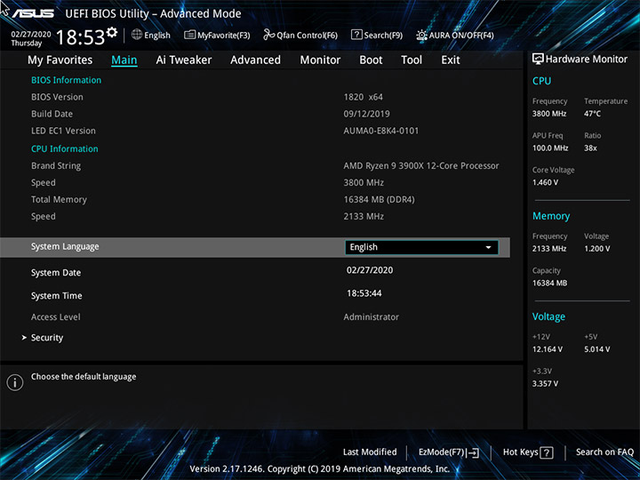Click the Brand String label
This screenshot has width=640, height=480.
click(x=56, y=166)
